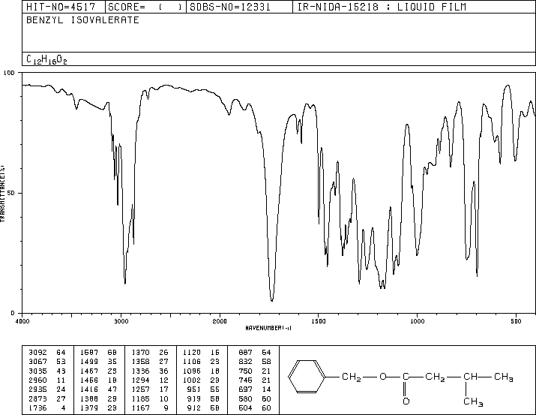Select the IR-NIDA-15218 : LIQUID FILM label
The height and width of the screenshot is (415, 536).
point(382,7)
